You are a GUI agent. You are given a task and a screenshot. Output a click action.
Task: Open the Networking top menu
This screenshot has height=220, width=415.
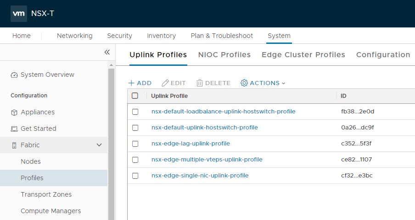(74, 36)
